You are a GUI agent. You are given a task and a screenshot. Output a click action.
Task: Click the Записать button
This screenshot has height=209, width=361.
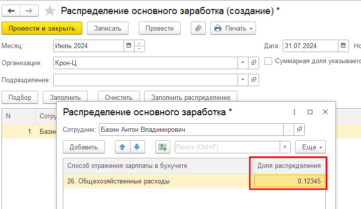click(107, 28)
